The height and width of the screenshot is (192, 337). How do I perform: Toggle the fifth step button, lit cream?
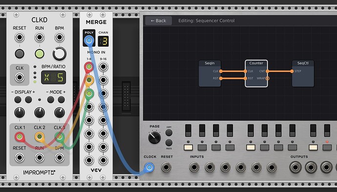point(251,147)
